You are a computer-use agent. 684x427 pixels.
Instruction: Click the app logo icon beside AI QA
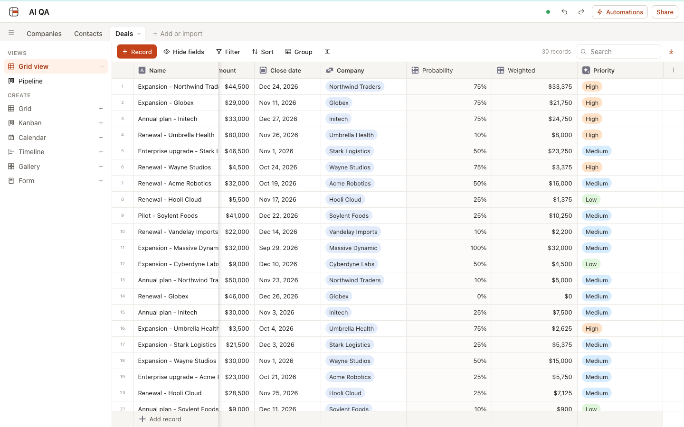(x=14, y=12)
